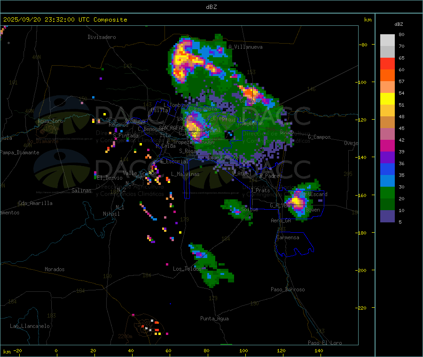Screen dimensions: 423x357
Task: Select the '-80' km tick on right axis
Action: point(363,45)
